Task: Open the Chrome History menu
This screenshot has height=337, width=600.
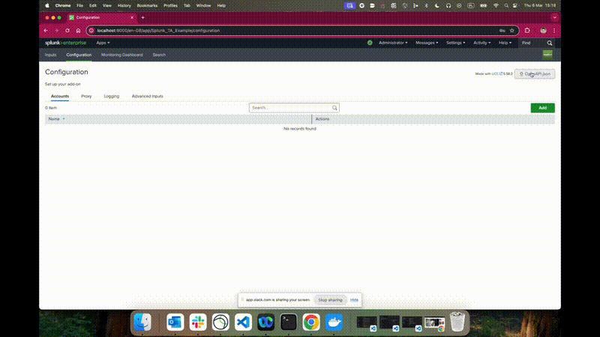Action: pyautogui.click(x=124, y=6)
